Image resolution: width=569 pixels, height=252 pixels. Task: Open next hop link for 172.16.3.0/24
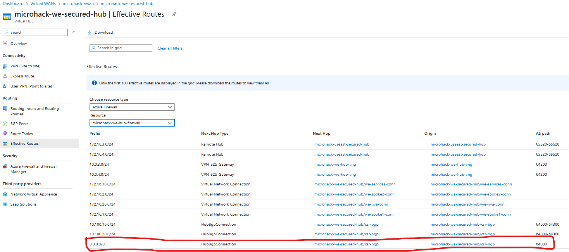342,144
